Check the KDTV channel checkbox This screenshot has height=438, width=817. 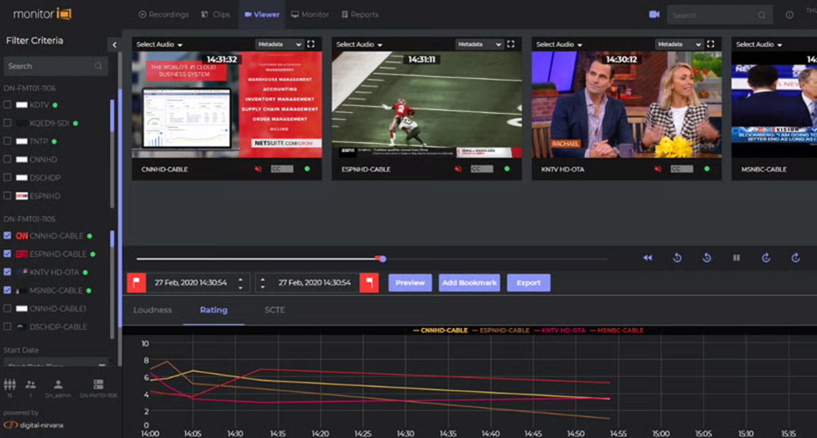[x=8, y=105]
